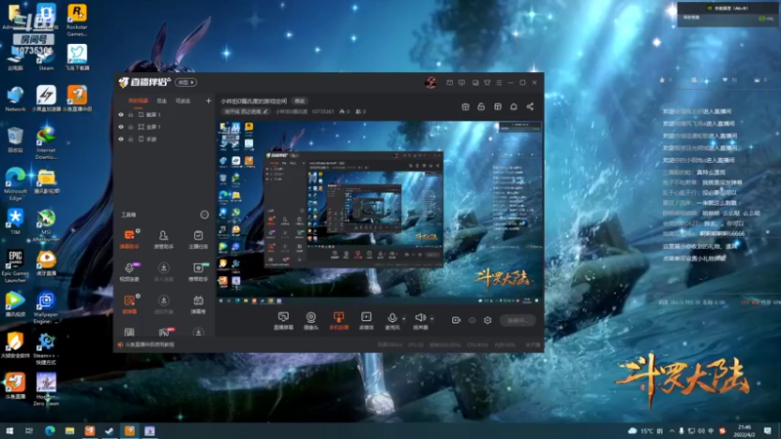This screenshot has width=781, height=439.
Task: Toggle lock on 手游 source
Action: [131, 140]
